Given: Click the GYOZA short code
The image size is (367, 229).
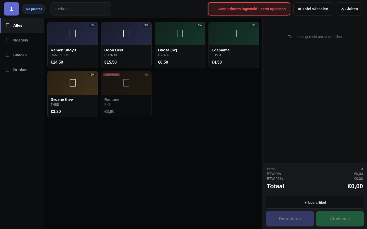Looking at the screenshot, I should pyautogui.click(x=163, y=55).
